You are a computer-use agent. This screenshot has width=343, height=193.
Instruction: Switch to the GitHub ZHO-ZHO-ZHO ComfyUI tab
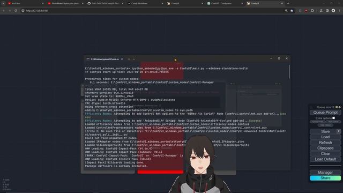(x=105, y=4)
